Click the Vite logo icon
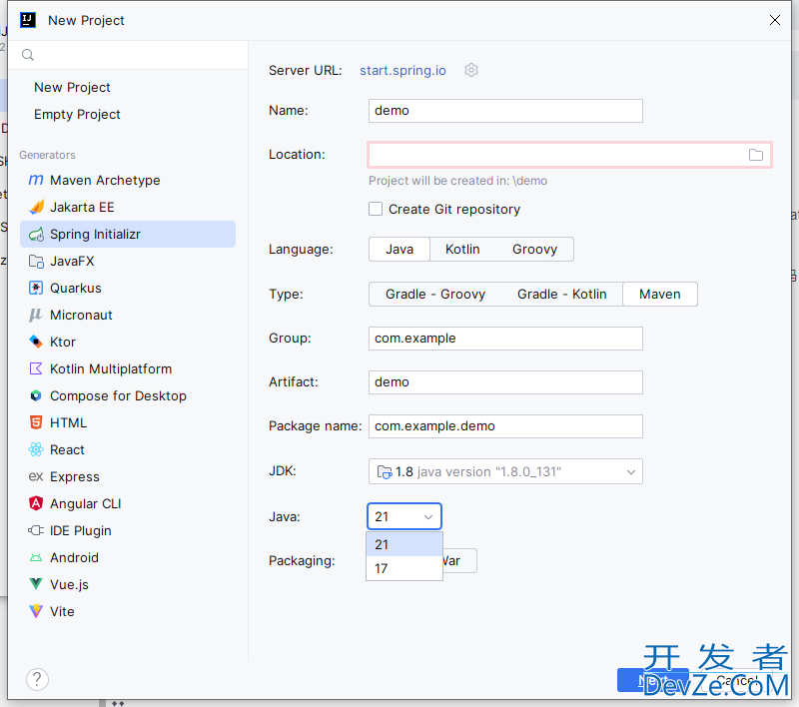Screen dimensions: 799x707 tap(36, 611)
